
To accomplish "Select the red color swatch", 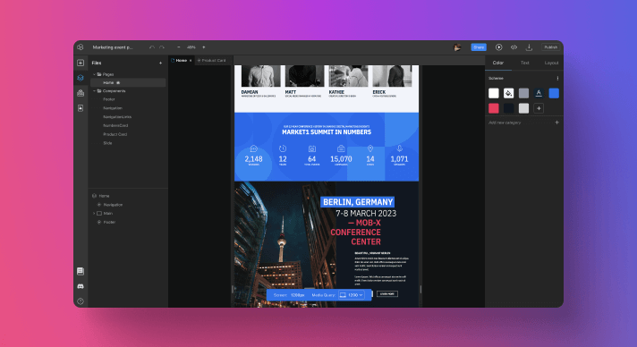I will [494, 108].
